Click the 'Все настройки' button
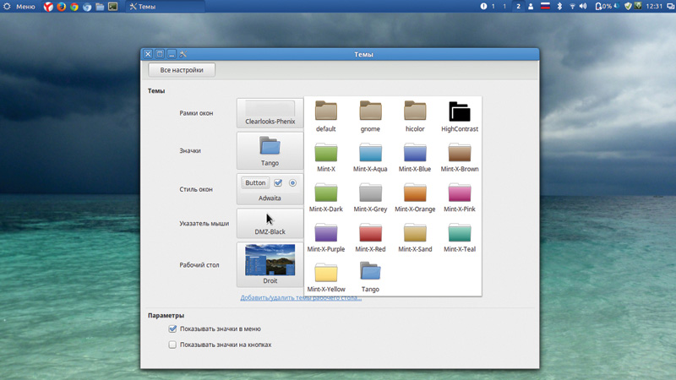 tap(182, 70)
